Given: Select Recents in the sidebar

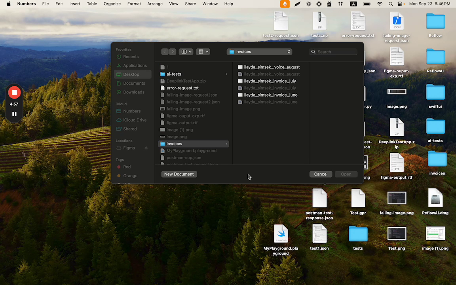Looking at the screenshot, I should coord(131,57).
